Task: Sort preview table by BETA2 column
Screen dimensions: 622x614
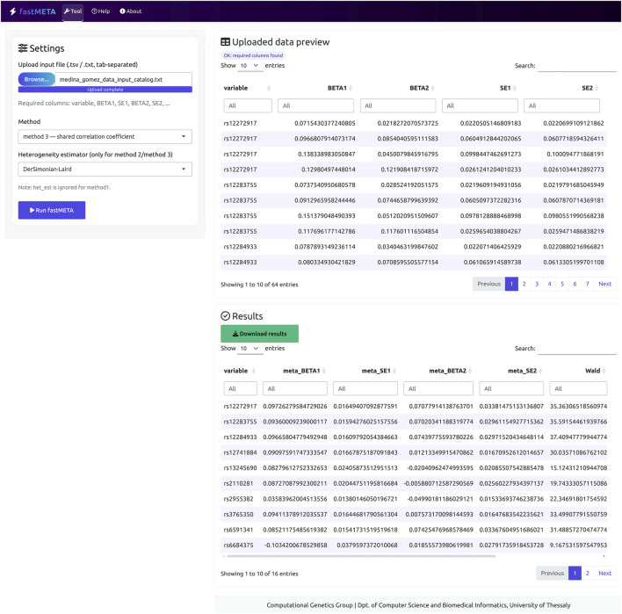Action: (x=422, y=88)
